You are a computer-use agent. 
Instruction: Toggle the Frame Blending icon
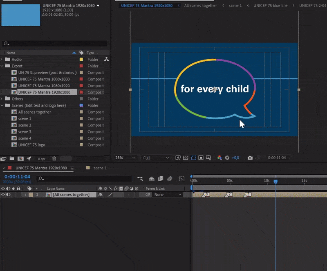pos(161,179)
